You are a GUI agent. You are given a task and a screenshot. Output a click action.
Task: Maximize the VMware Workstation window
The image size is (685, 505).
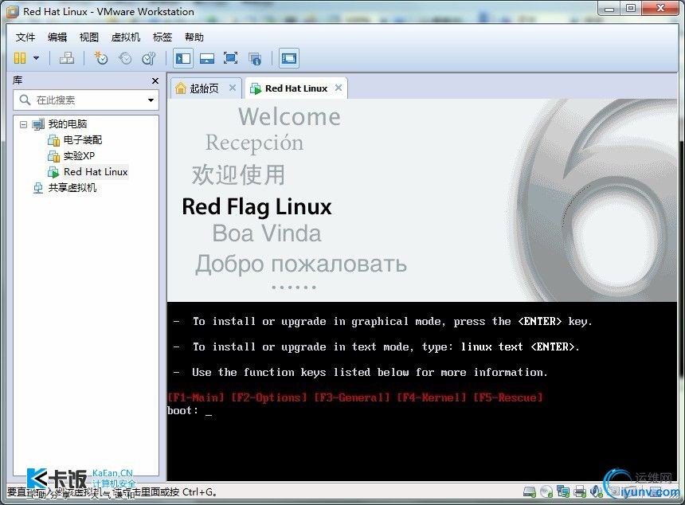point(631,8)
